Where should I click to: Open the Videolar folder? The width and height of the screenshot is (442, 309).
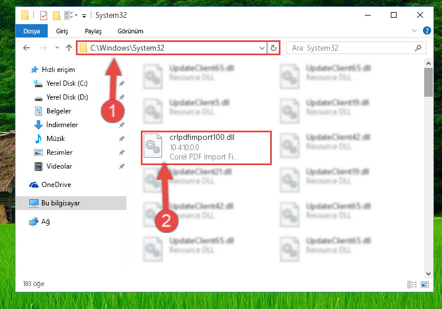point(59,166)
